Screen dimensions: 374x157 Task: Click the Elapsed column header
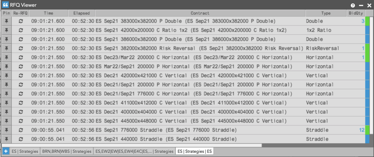pos(82,13)
